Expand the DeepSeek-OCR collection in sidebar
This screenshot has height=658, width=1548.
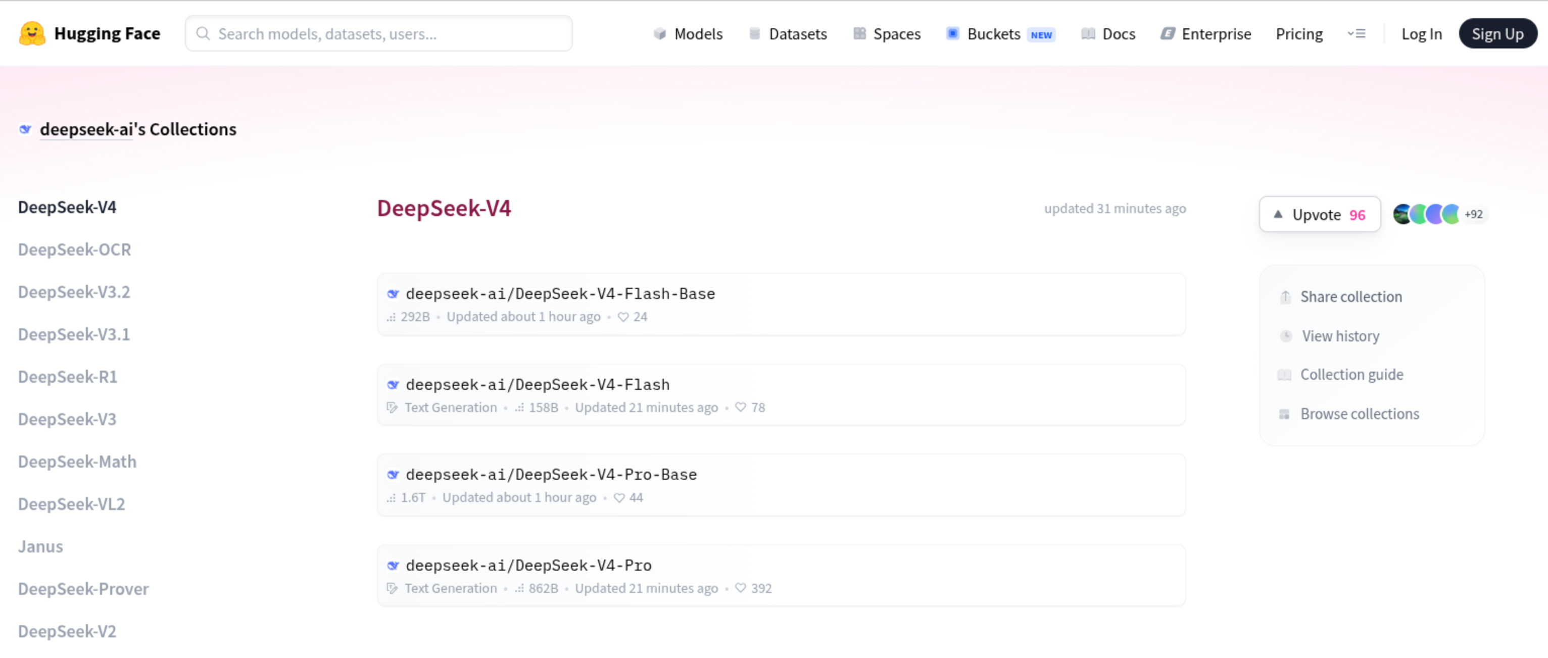[74, 249]
